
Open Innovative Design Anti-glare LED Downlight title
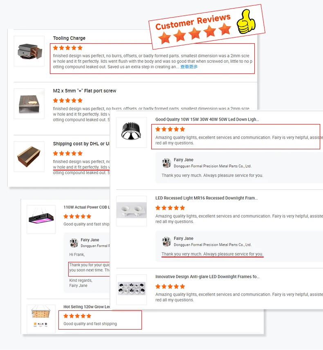click(207, 277)
